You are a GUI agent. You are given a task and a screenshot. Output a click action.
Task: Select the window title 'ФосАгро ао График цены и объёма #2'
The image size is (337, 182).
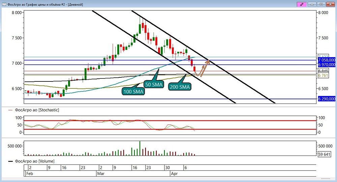pos(37,4)
